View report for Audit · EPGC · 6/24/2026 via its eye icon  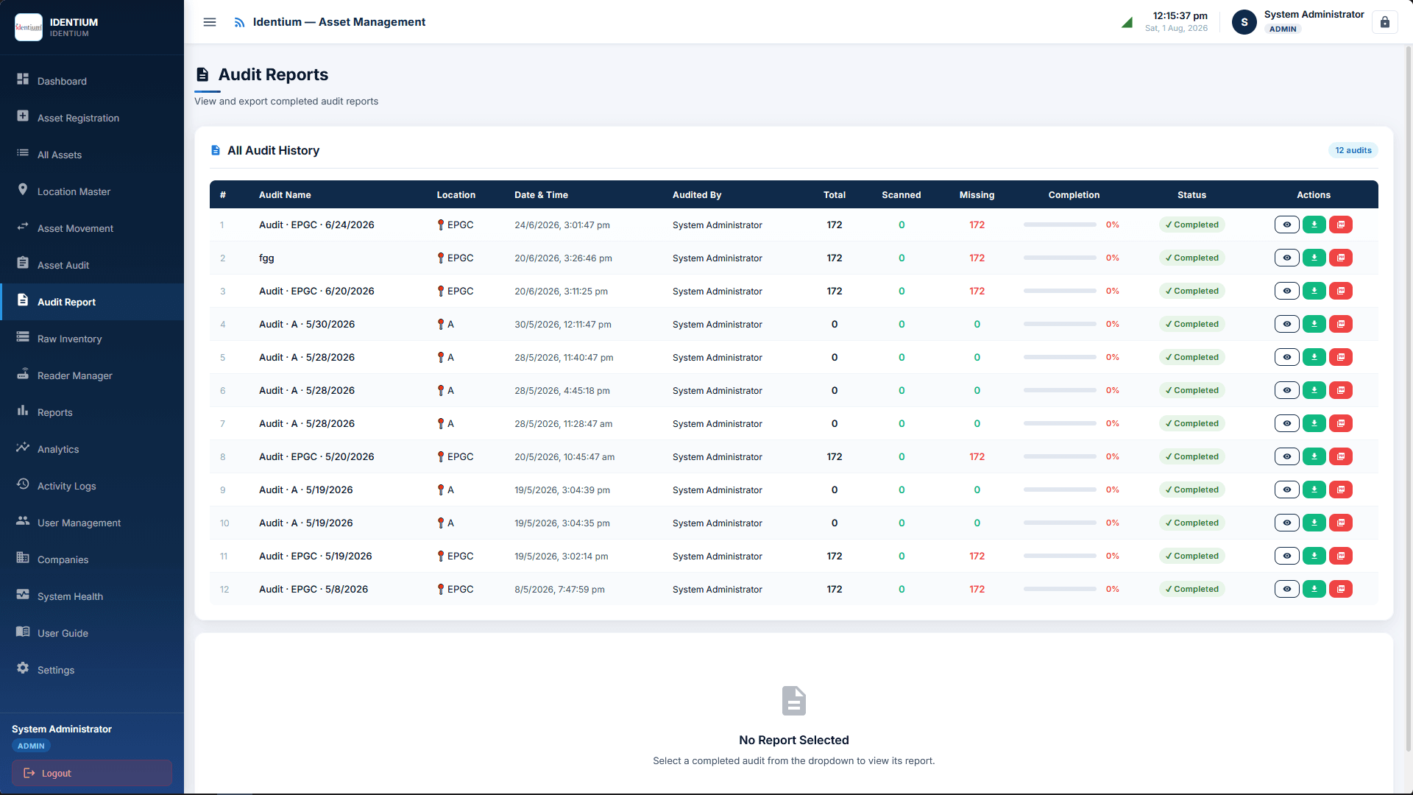pyautogui.click(x=1286, y=225)
